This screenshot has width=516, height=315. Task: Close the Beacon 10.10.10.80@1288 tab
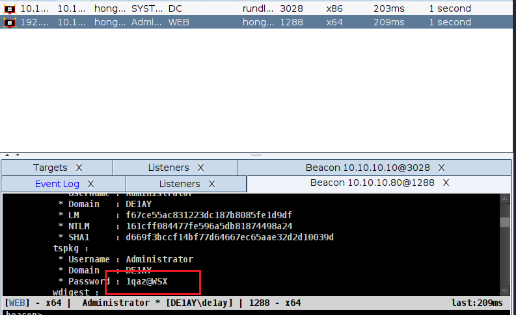coord(446,183)
